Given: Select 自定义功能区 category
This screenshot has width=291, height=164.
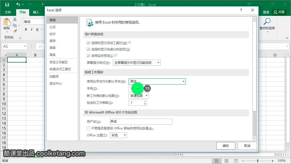Looking at the screenshot, I should click(62, 62).
